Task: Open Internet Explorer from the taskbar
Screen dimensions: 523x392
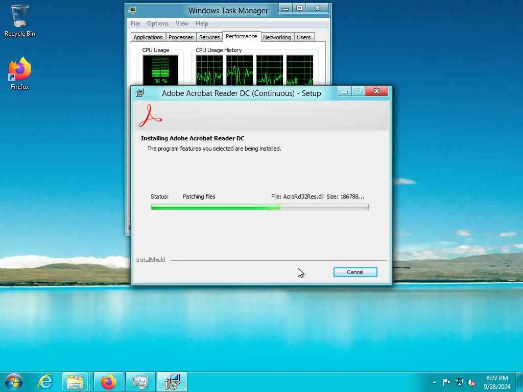Action: tap(45, 382)
